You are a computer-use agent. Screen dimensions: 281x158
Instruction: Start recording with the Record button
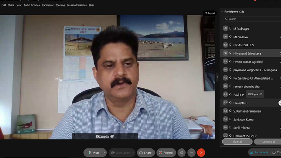pos(166,153)
